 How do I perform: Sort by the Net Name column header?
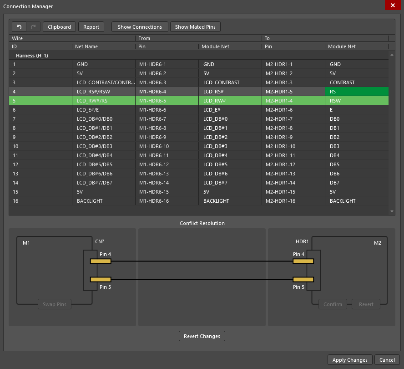(87, 46)
